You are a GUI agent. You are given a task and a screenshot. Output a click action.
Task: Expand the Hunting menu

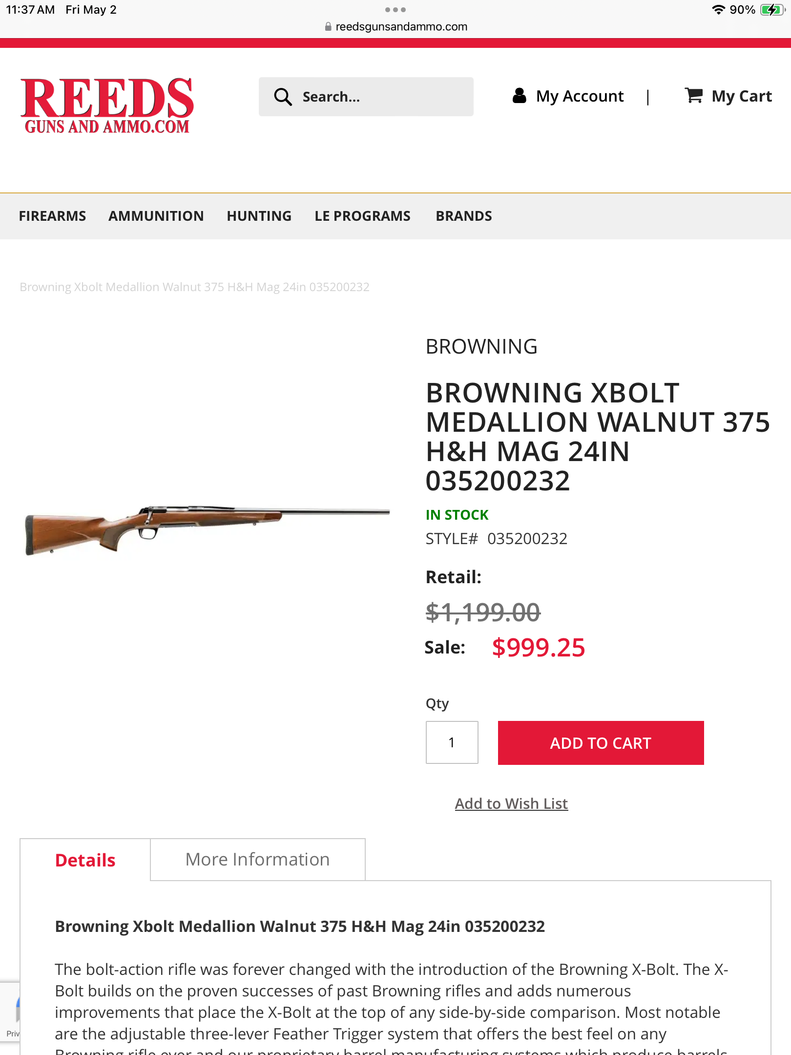[x=259, y=216]
